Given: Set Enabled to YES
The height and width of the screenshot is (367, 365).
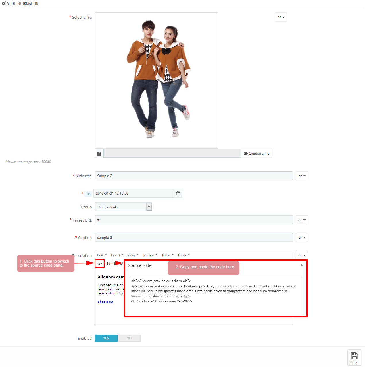Looking at the screenshot, I should (106, 338).
